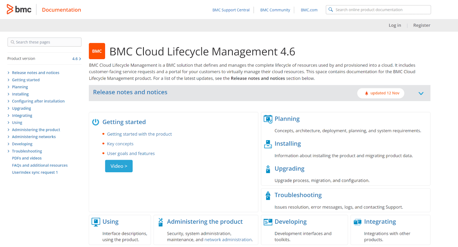This screenshot has width=458, height=247.
Task: Open PDFs and videos in sidebar
Action: coord(27,158)
